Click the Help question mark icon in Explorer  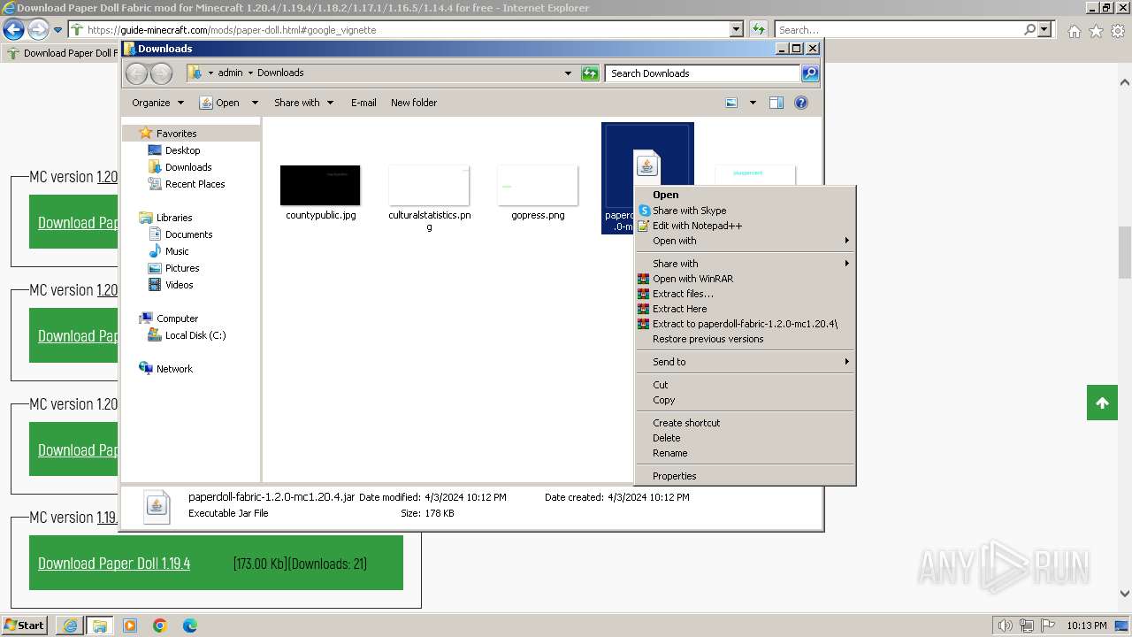(x=801, y=103)
